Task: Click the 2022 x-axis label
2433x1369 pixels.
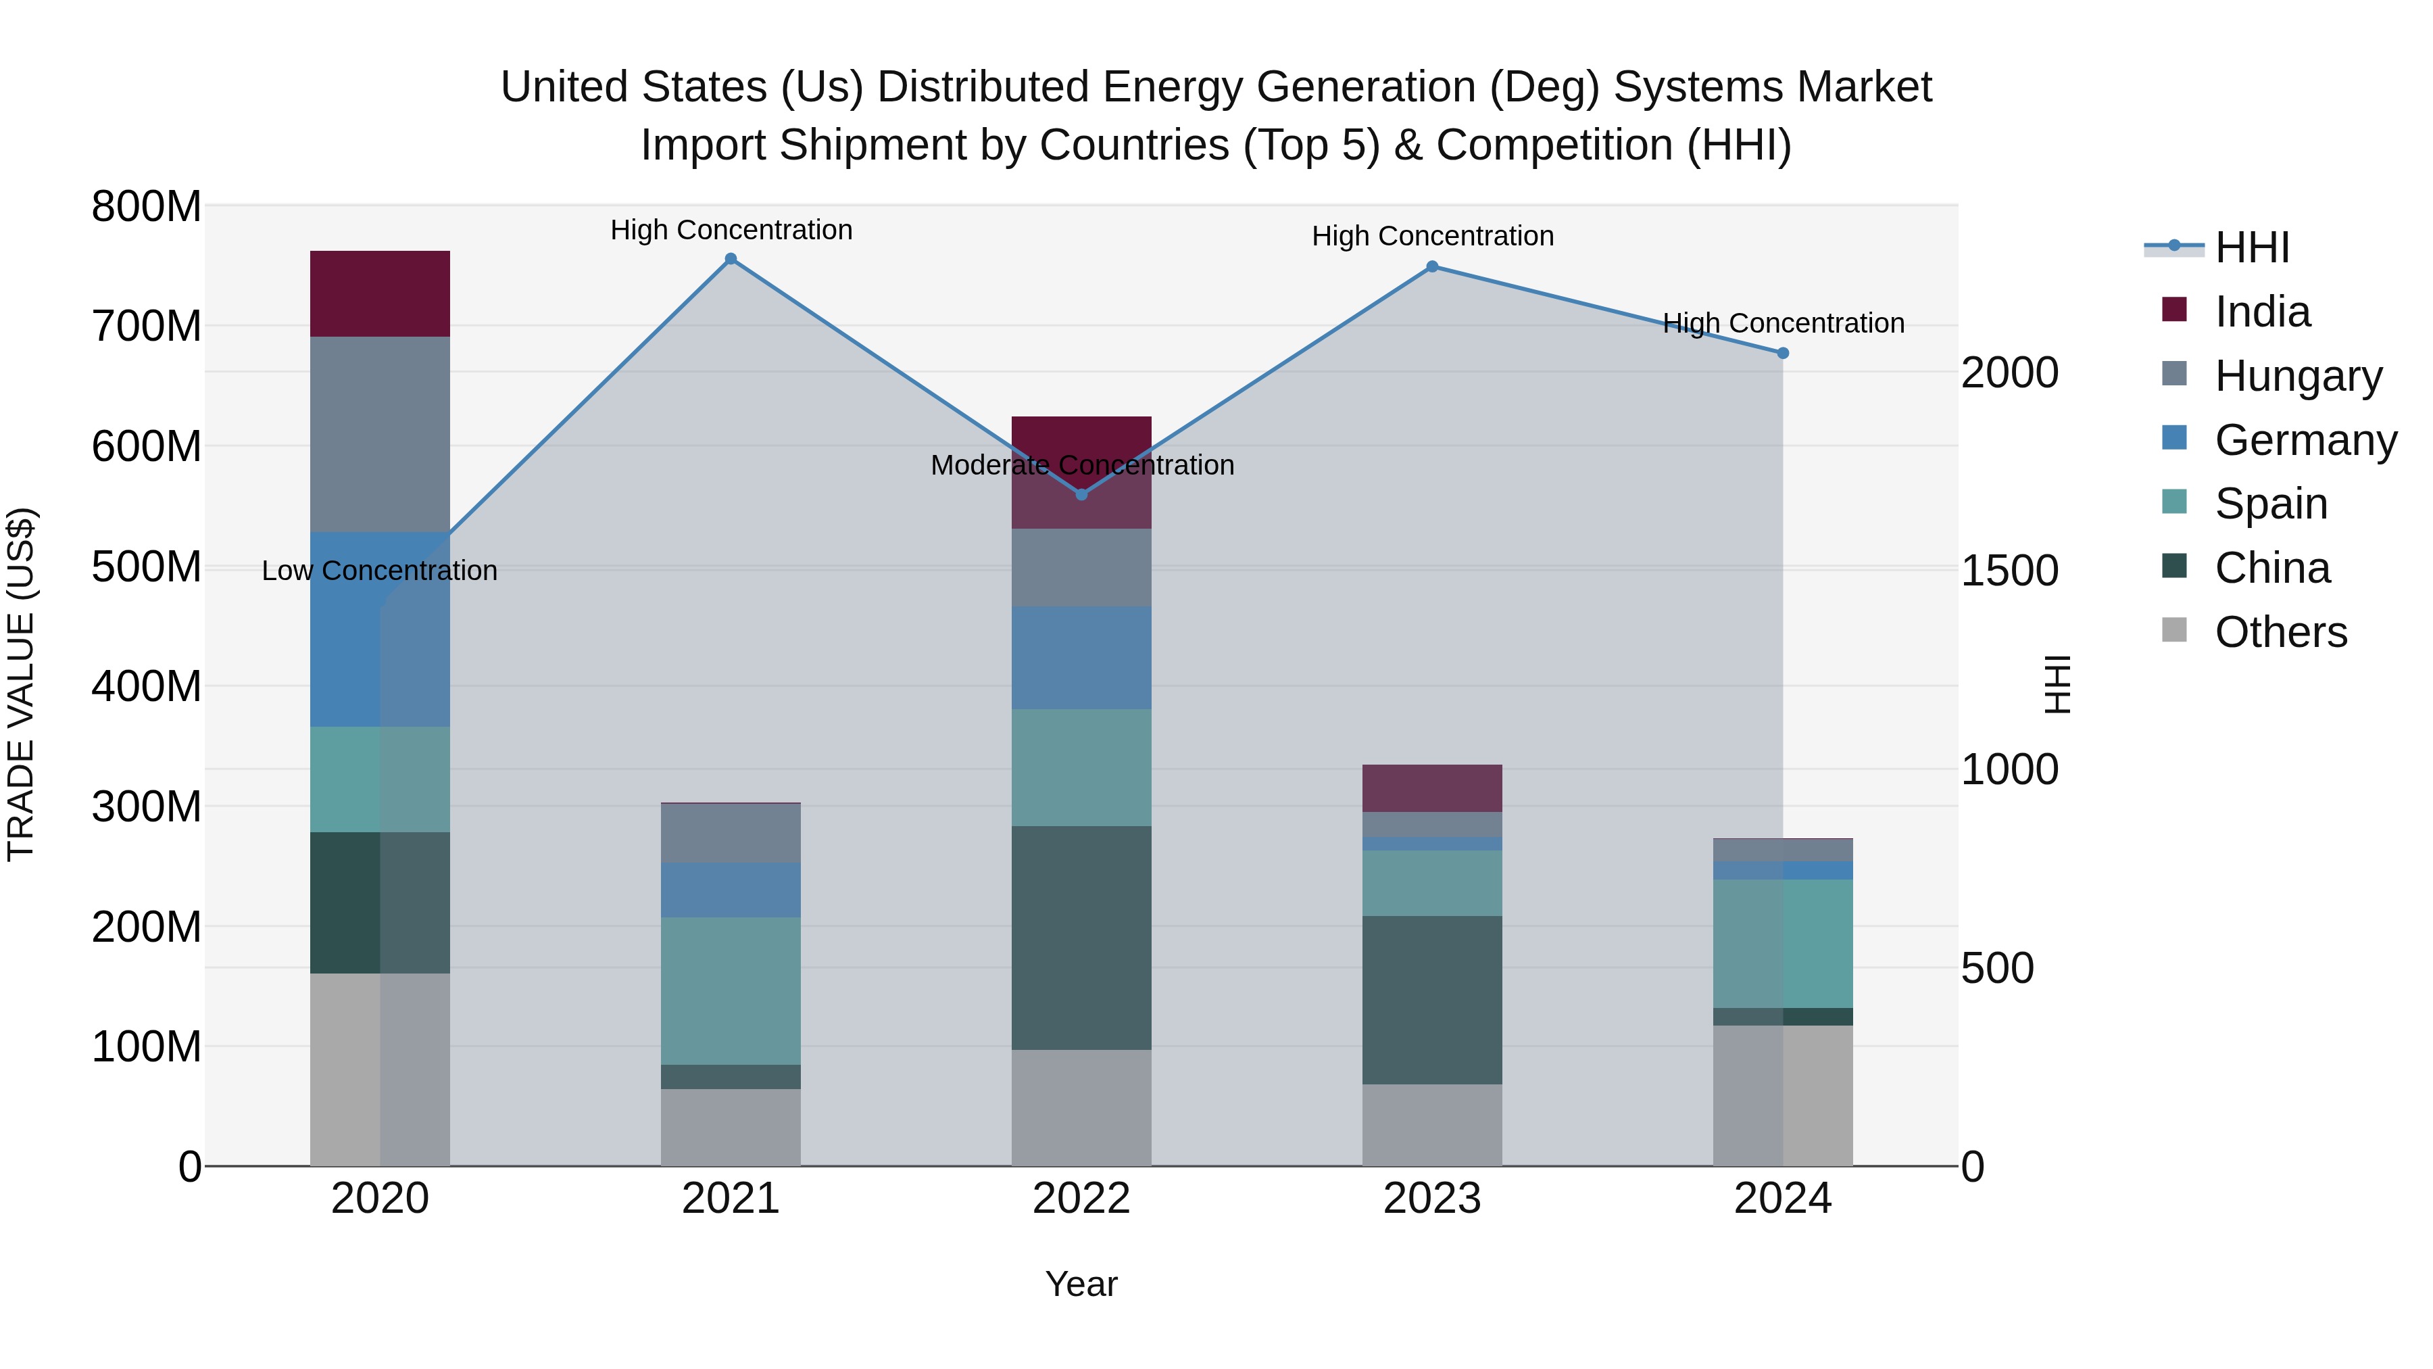Action: pos(1081,1199)
